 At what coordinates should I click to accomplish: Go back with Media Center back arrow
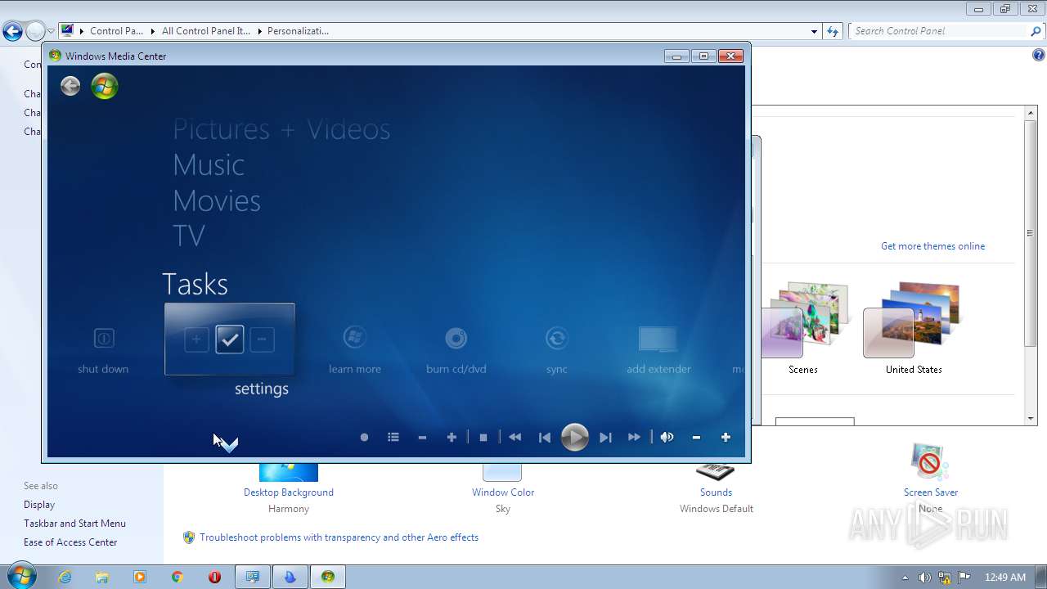(x=70, y=86)
